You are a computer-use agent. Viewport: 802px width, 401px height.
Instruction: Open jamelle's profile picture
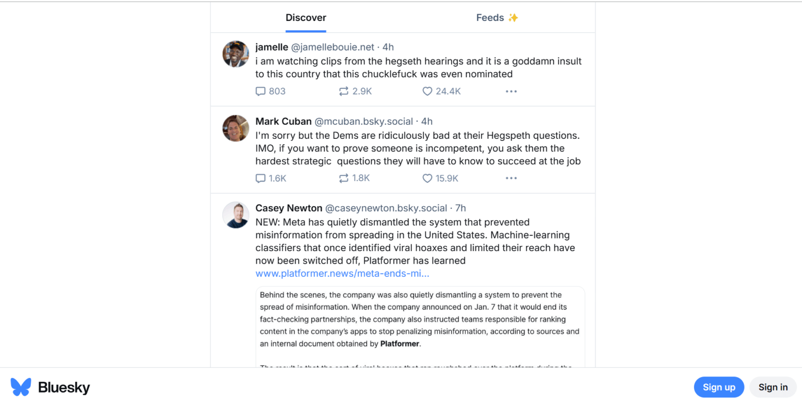click(x=235, y=54)
